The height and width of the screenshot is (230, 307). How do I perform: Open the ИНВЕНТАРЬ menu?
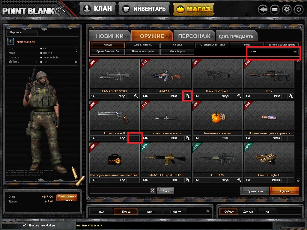tap(144, 9)
